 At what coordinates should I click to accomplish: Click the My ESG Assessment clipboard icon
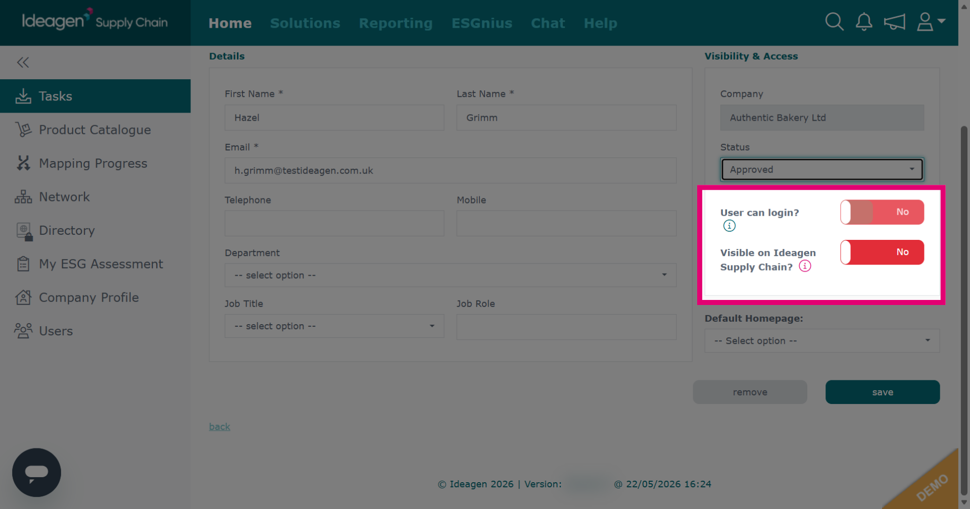pyautogui.click(x=23, y=264)
